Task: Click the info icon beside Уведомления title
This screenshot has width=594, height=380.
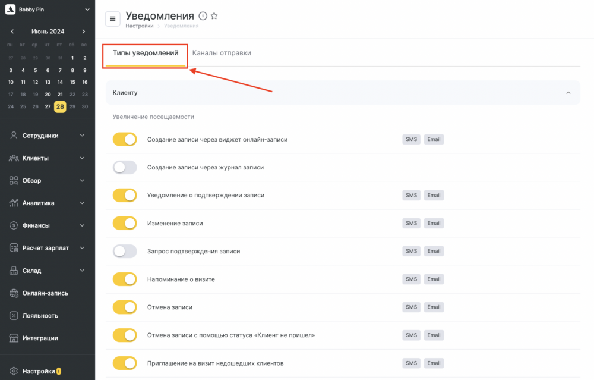Action: 203,16
